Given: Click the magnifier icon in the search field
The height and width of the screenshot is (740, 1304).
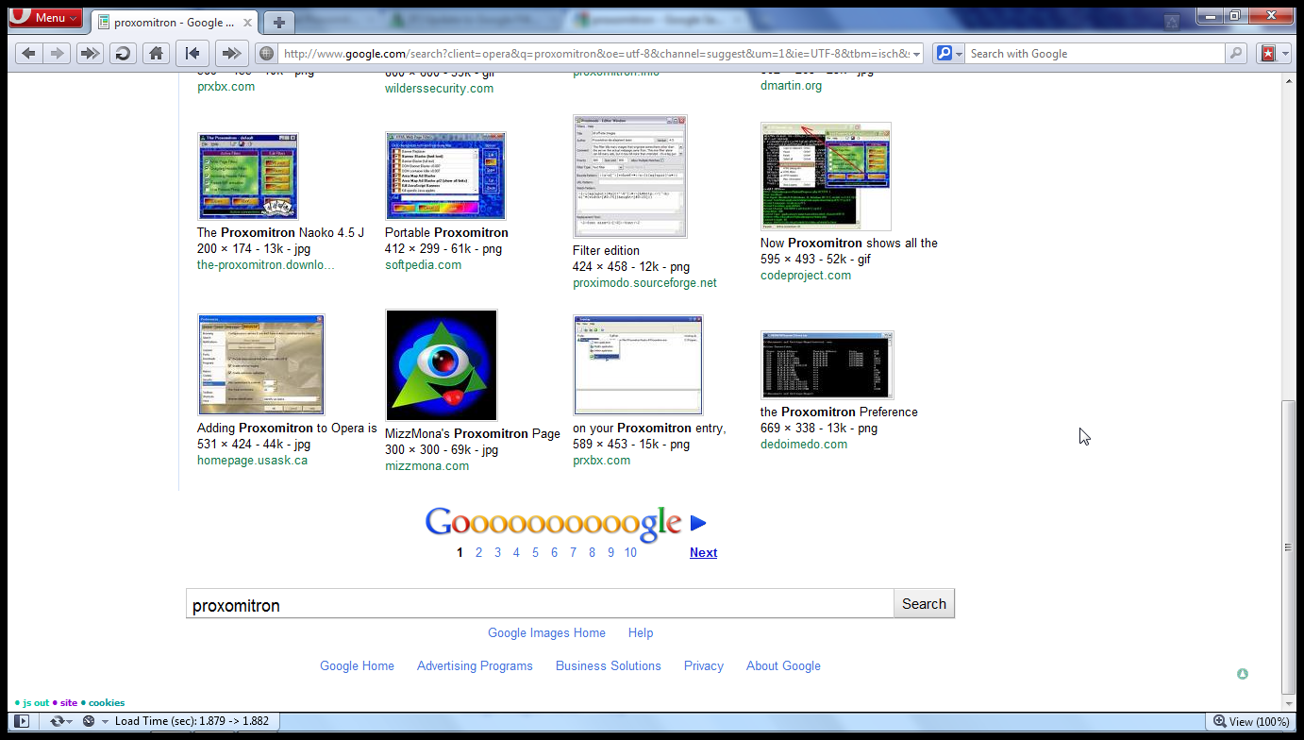Looking at the screenshot, I should pyautogui.click(x=1235, y=54).
